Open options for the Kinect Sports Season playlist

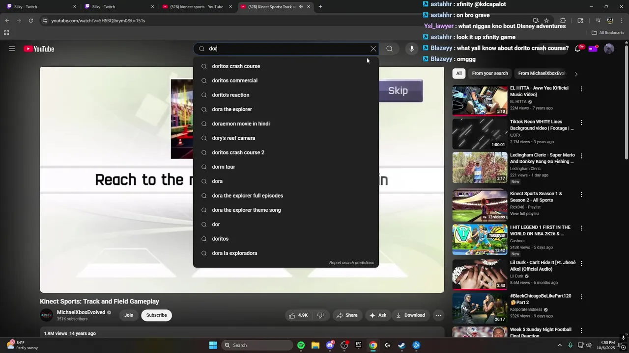pyautogui.click(x=581, y=195)
